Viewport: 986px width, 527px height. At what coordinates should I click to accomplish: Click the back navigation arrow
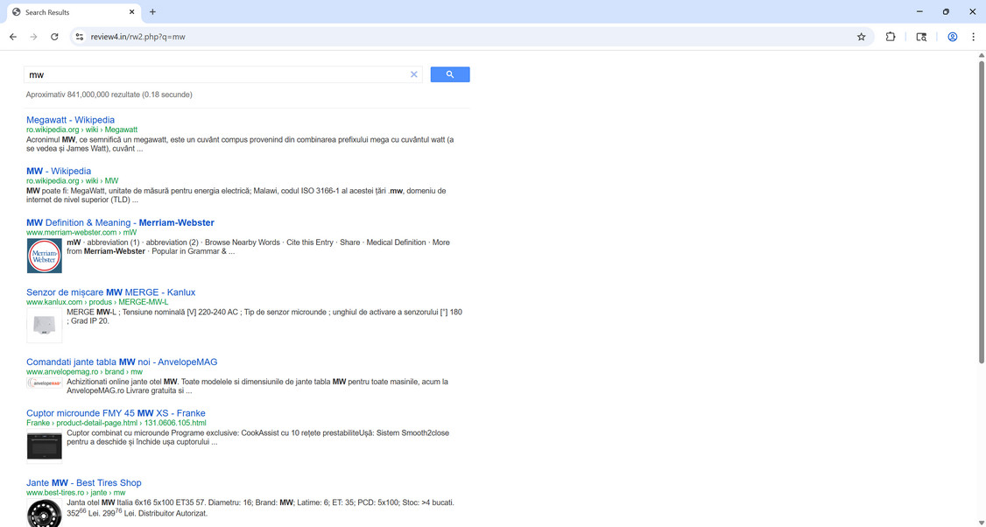[12, 37]
